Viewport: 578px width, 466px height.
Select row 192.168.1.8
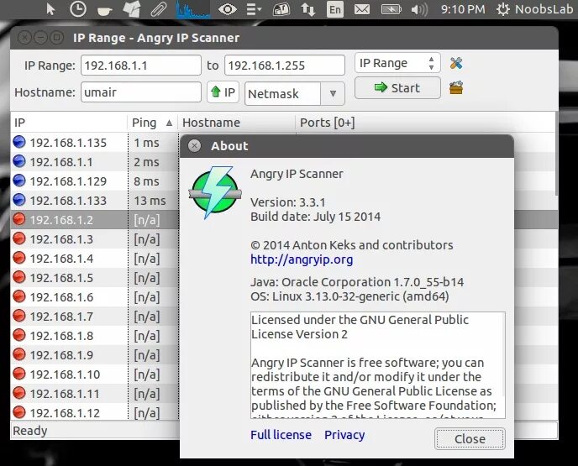(95, 336)
